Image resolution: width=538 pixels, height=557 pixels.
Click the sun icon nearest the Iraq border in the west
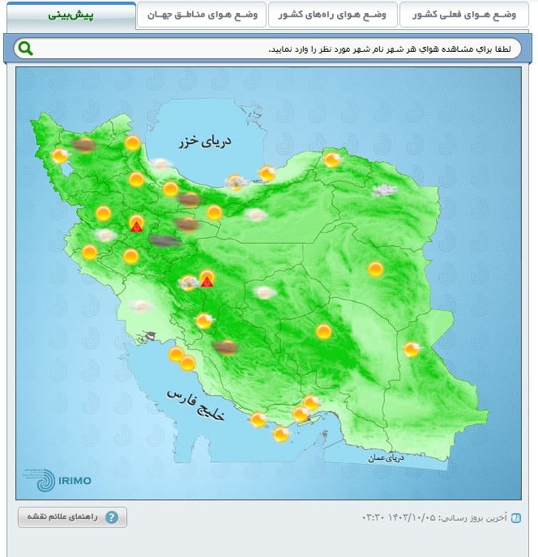(89, 253)
